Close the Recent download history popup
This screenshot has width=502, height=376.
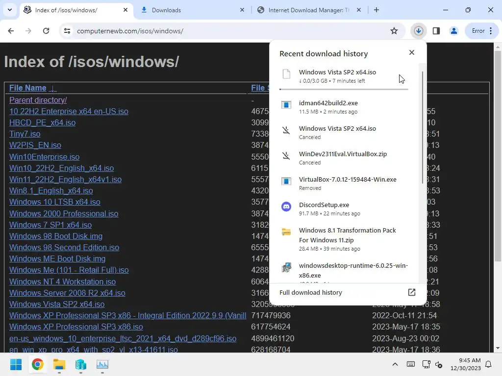(x=412, y=52)
